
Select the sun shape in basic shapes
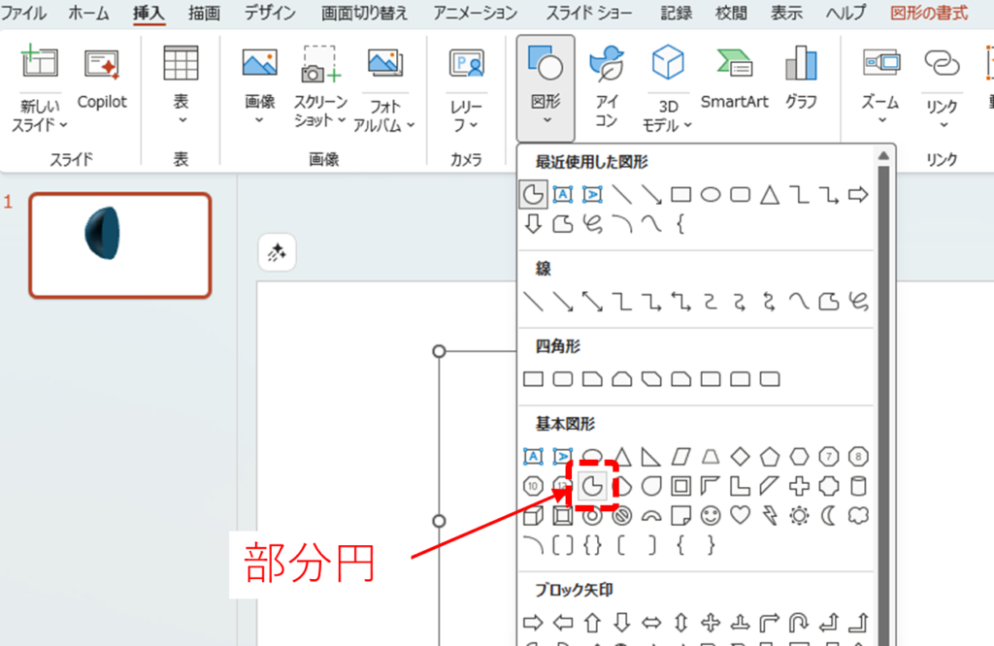tap(799, 515)
